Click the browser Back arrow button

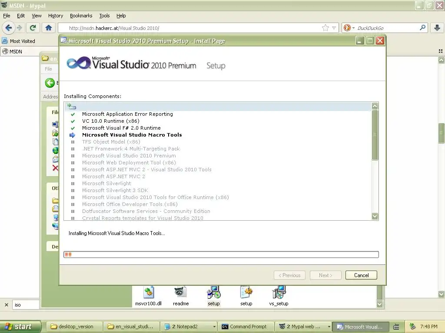point(9,28)
